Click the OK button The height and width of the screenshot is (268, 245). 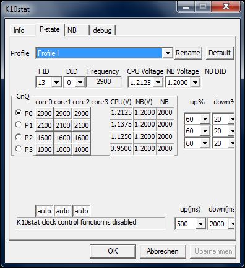click(113, 251)
